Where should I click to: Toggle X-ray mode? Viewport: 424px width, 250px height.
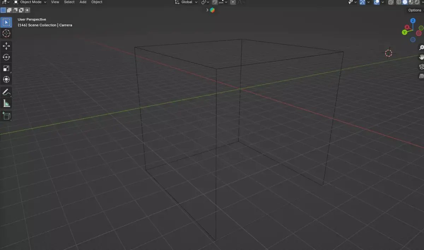point(391,2)
